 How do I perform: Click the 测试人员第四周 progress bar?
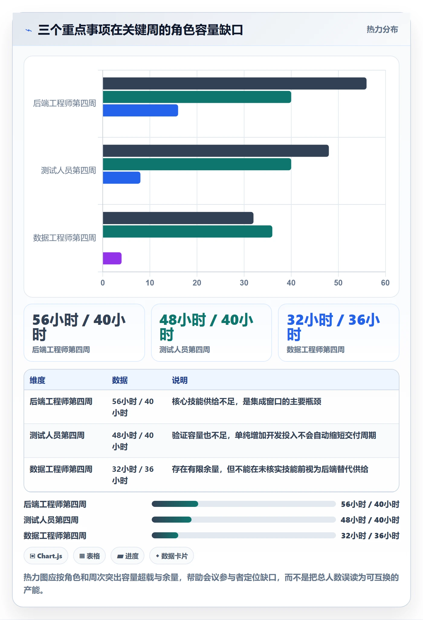click(x=244, y=520)
